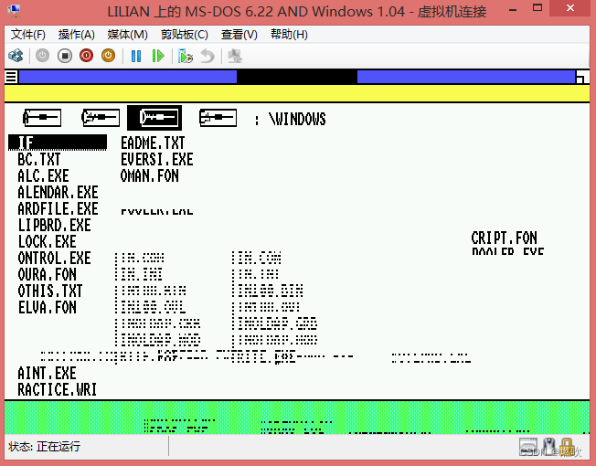Open the 剪贴板(C) menu

(x=185, y=35)
